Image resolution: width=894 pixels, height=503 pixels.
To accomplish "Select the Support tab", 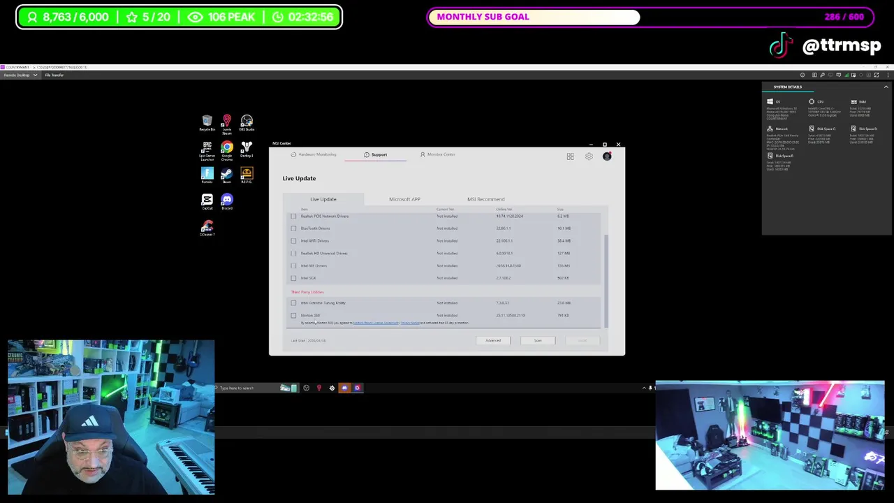I will tap(375, 154).
